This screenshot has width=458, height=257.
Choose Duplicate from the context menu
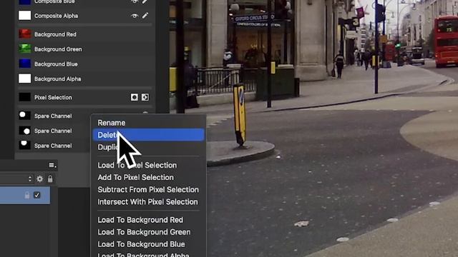(x=148, y=147)
